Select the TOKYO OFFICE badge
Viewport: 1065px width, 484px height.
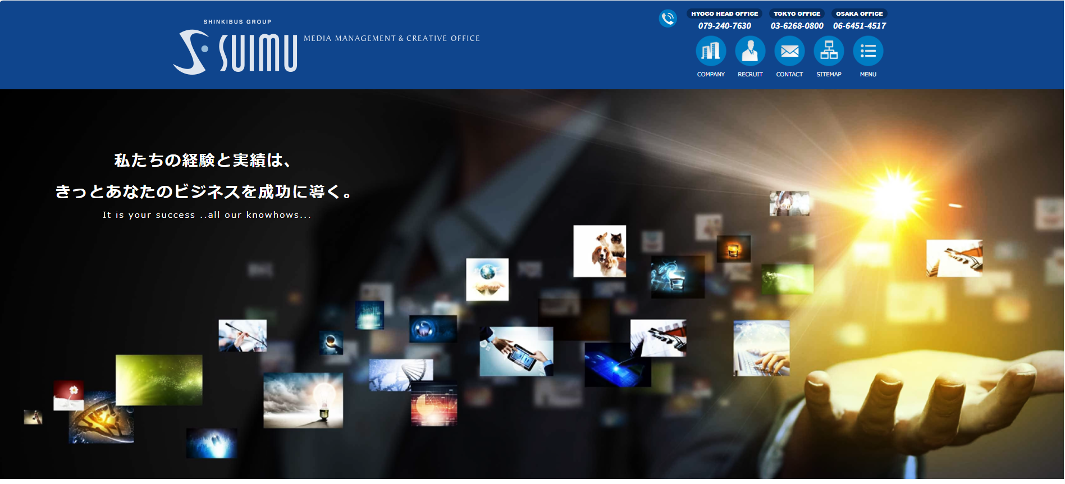tap(797, 13)
